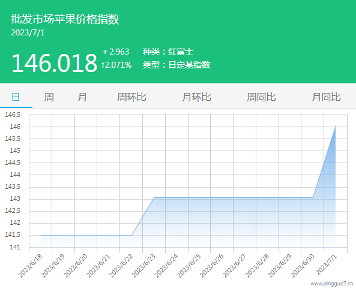Viewport: 356px width, 289px height.
Task: Open the 周同比 tab
Action: tap(261, 97)
